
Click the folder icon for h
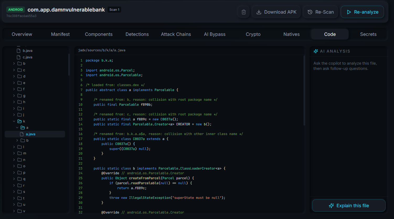tap(19, 102)
